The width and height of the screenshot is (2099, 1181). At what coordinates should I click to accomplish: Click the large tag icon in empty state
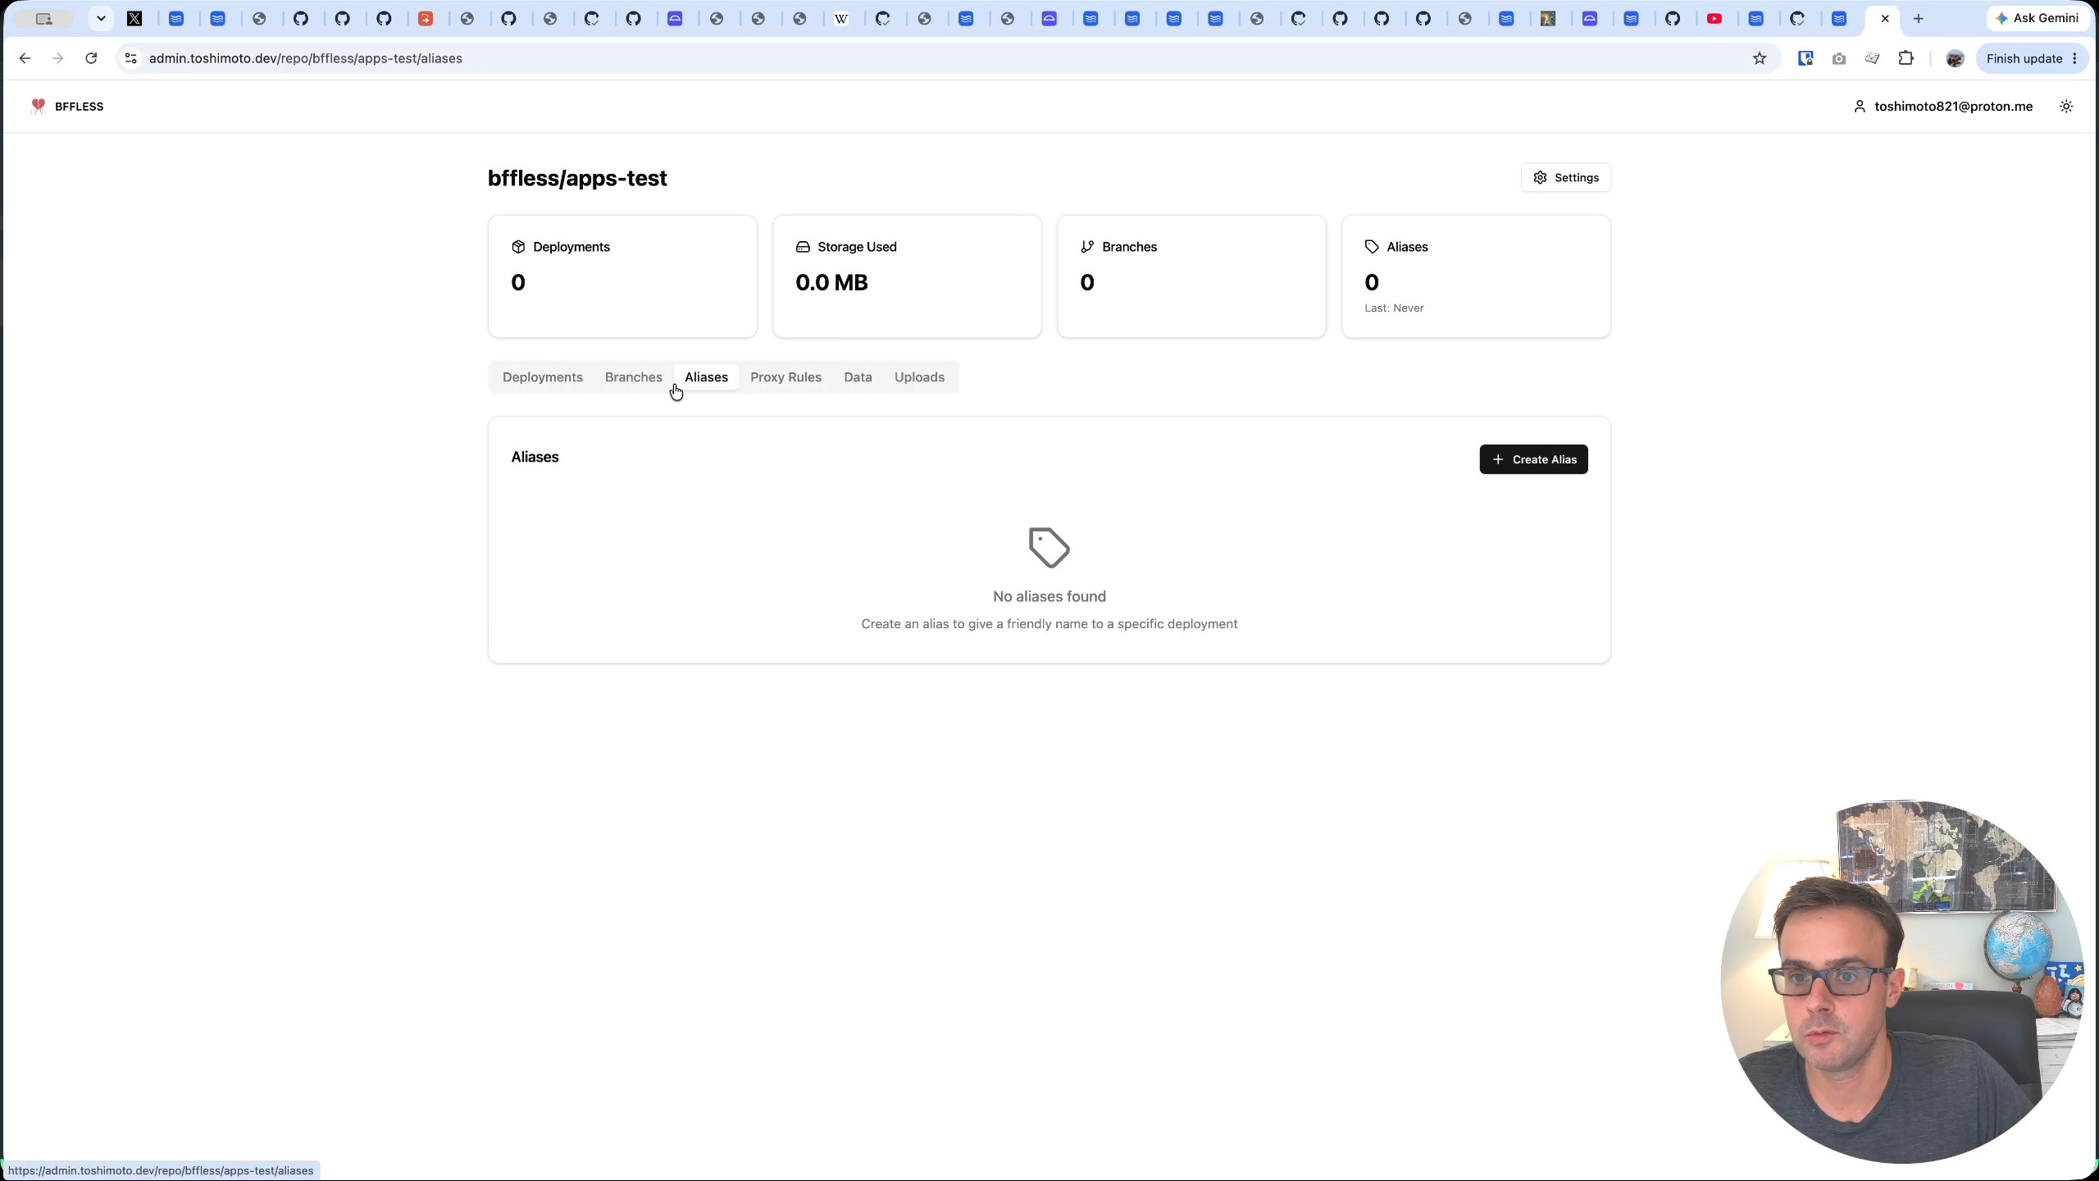[1049, 547]
